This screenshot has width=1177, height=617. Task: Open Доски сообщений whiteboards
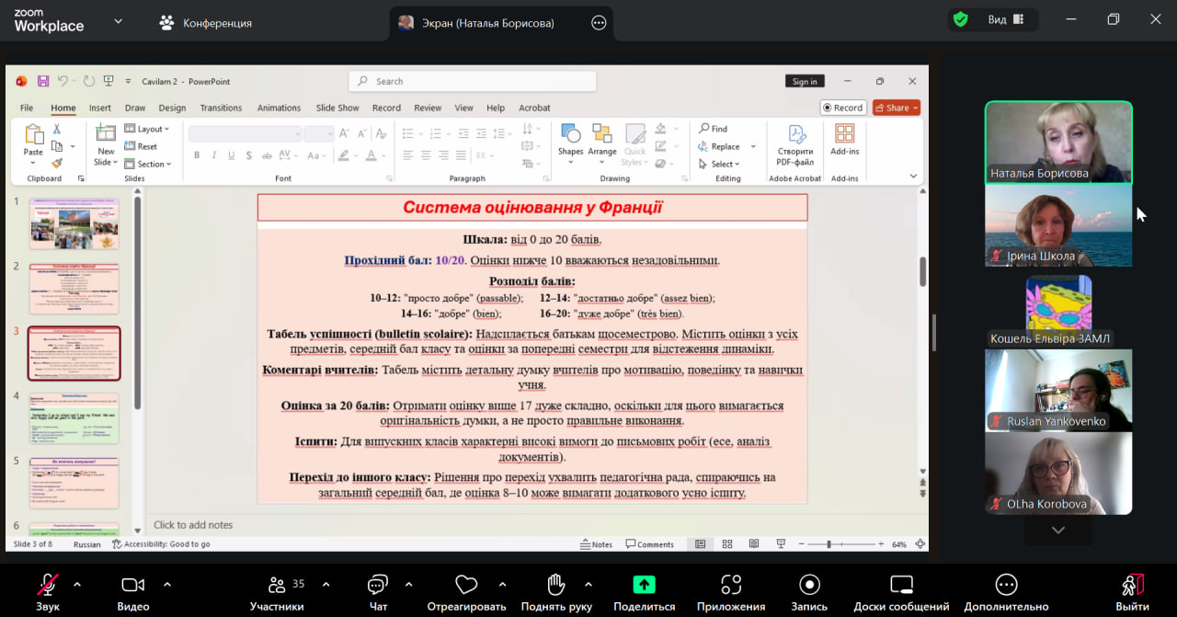(x=901, y=586)
